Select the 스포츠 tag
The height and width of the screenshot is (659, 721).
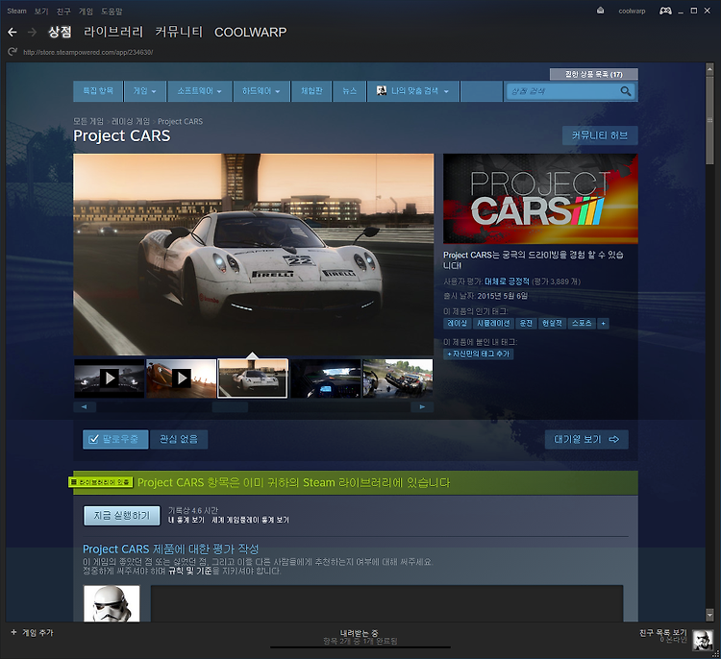(582, 324)
